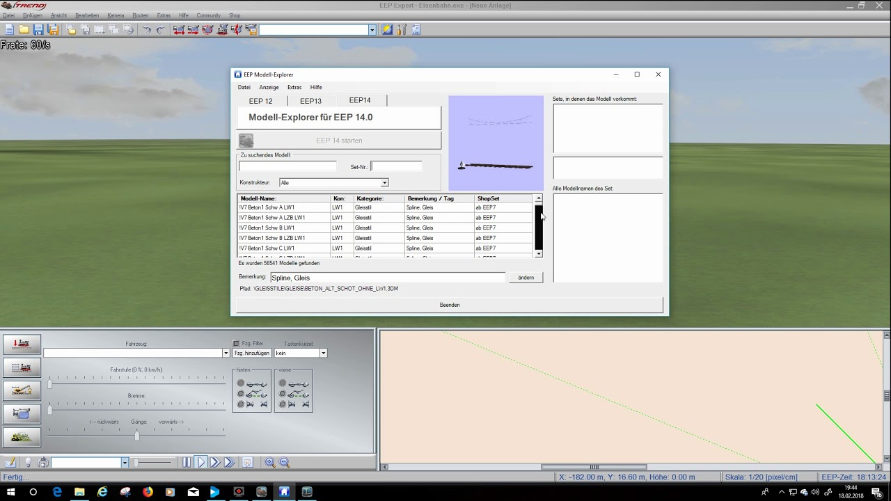Select the third vorne coupling radio button
This screenshot has width=891, height=501.
click(283, 404)
